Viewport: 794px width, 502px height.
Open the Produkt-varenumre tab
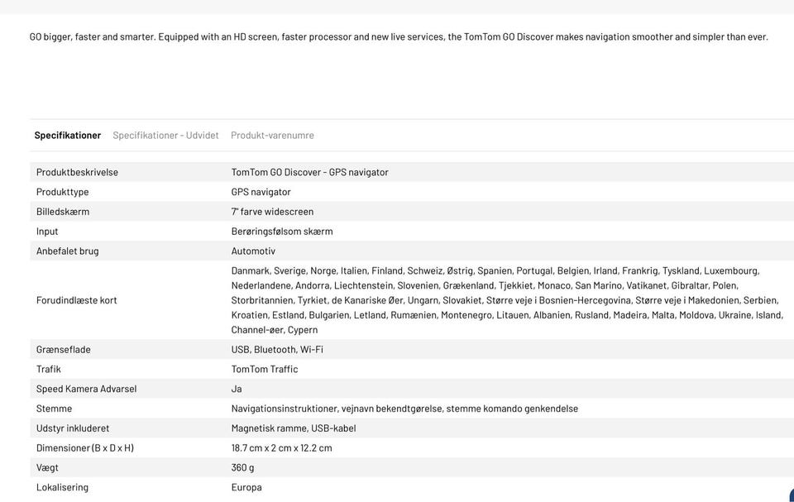tap(272, 136)
